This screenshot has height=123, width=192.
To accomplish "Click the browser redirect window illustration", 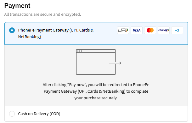I will [x=96, y=62].
